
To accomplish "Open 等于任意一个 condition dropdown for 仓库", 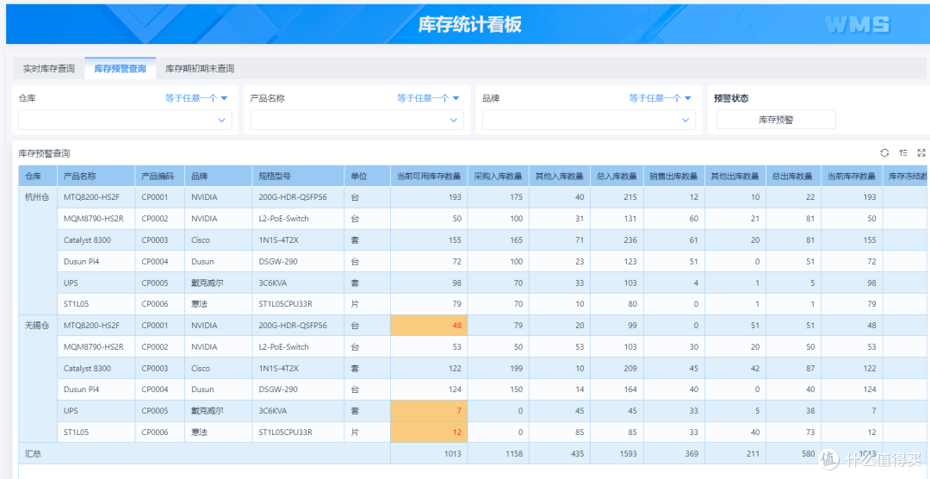I will point(196,98).
